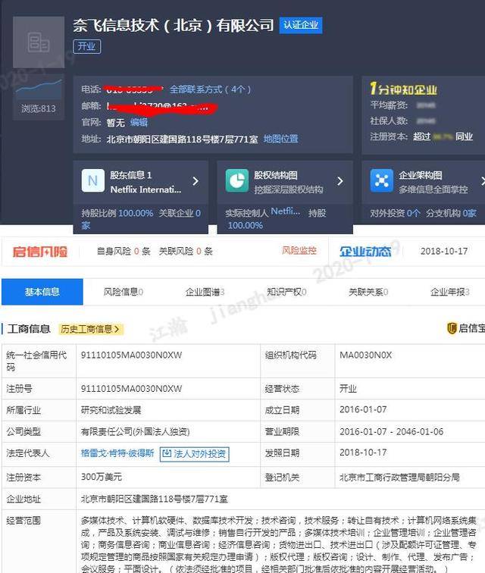Click the company logo placeholder icon
Image resolution: width=485 pixels, height=573 pixels.
(x=39, y=42)
